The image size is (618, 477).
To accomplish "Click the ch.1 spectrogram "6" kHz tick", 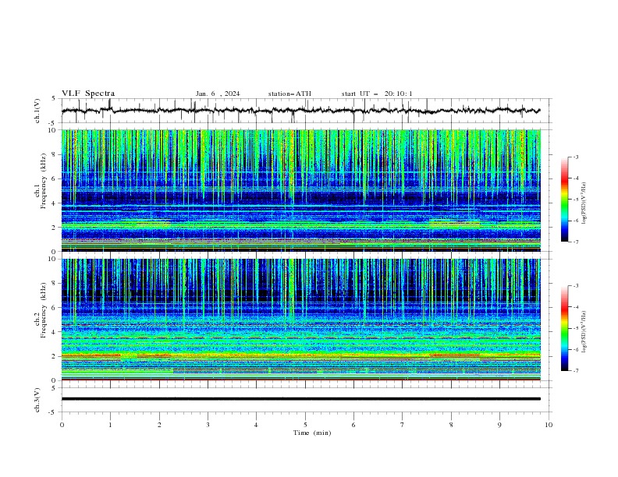I will pos(55,178).
